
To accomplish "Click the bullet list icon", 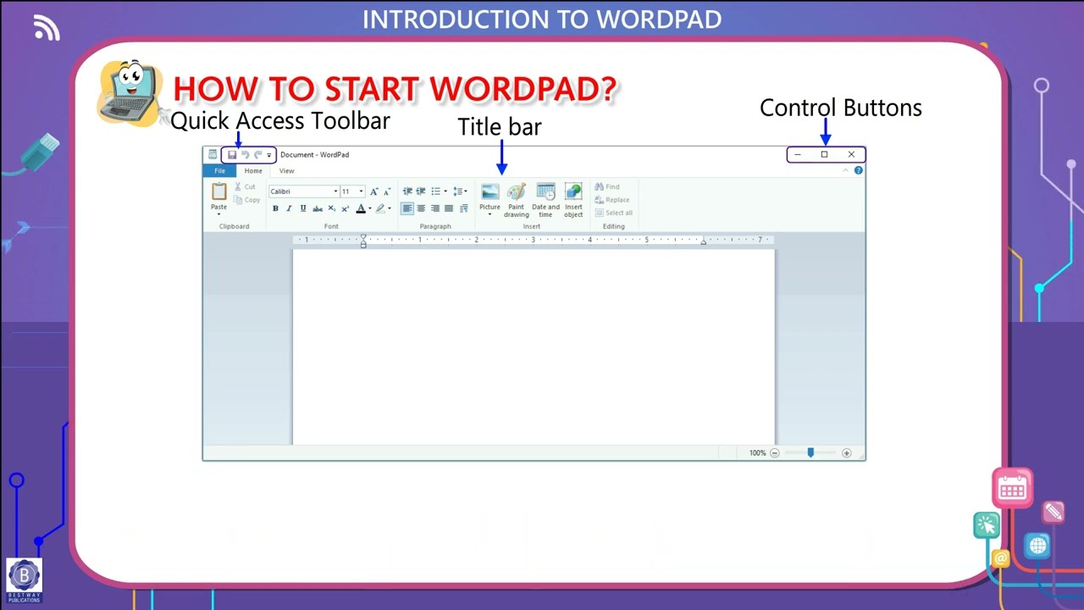I will pyautogui.click(x=435, y=191).
